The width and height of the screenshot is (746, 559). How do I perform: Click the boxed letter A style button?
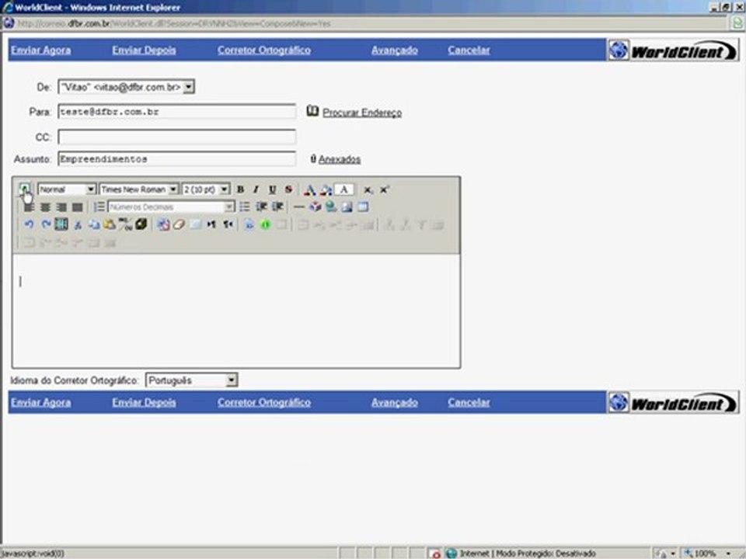(344, 189)
